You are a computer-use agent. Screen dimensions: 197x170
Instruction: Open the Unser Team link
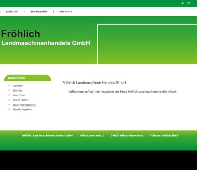(x=19, y=95)
